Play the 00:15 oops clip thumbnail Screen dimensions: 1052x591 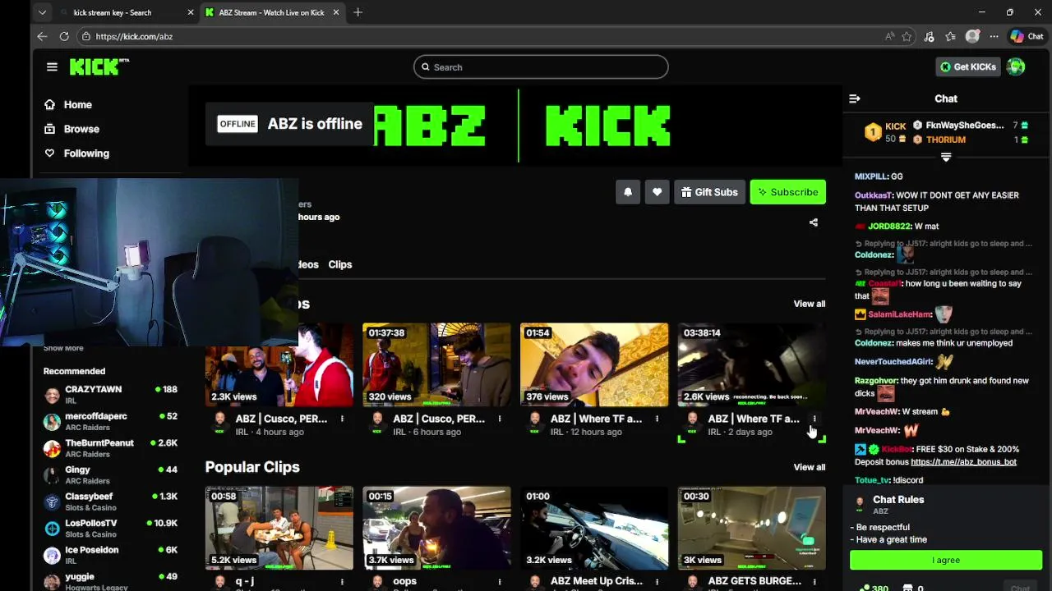click(x=436, y=528)
